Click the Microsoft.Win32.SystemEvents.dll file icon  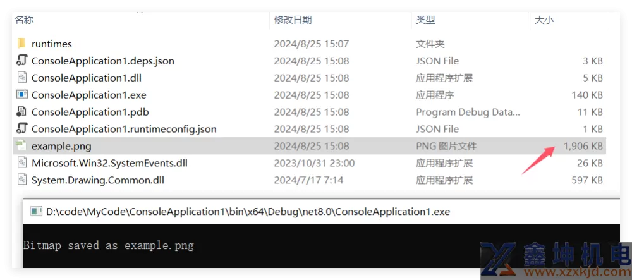click(21, 163)
